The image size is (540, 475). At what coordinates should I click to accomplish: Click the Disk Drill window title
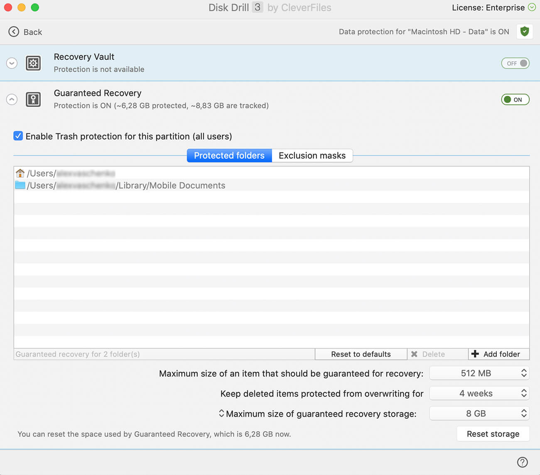[270, 7]
